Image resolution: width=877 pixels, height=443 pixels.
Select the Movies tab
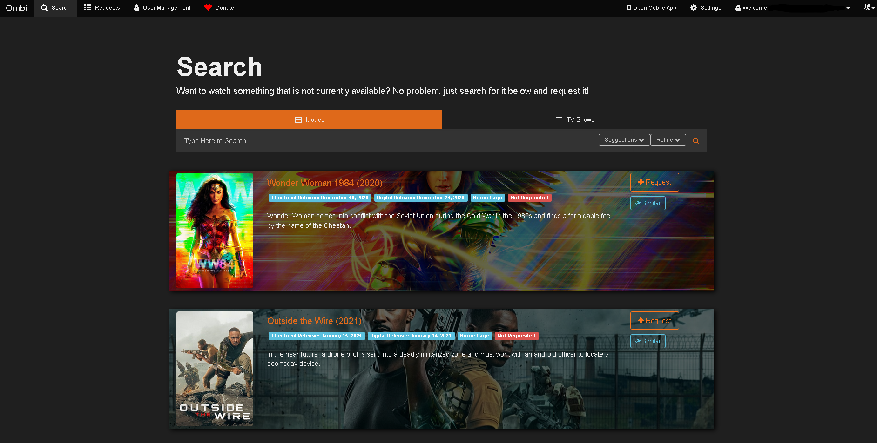click(309, 120)
